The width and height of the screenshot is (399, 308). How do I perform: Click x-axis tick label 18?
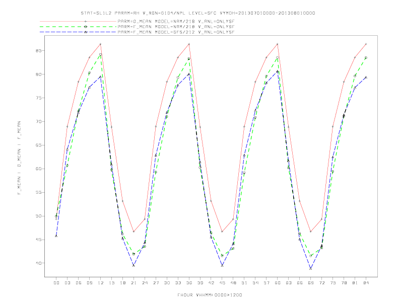tap(122, 283)
